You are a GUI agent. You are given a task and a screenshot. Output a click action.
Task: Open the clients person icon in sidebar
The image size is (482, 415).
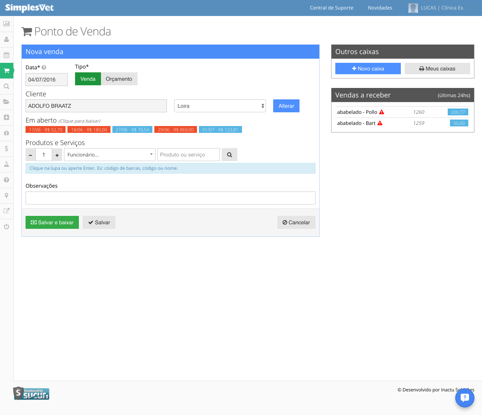[6, 39]
